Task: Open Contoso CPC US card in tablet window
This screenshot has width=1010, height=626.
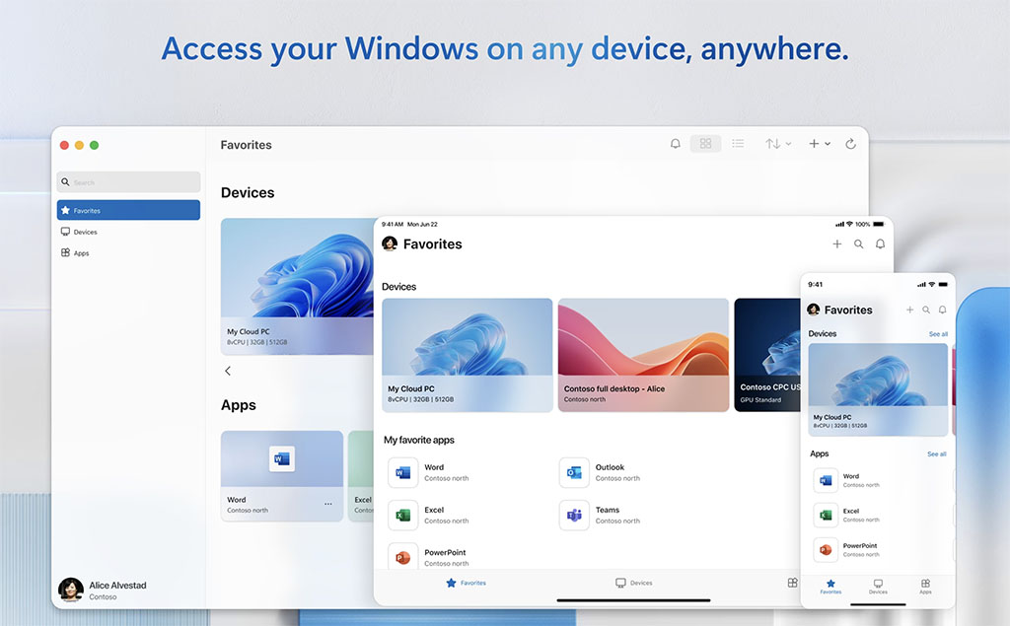Action: click(x=767, y=355)
